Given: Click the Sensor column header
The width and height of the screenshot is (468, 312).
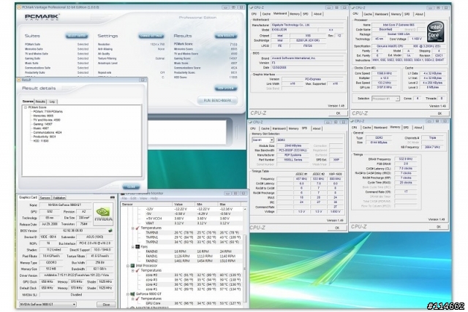Looking at the screenshot, I should tap(146, 205).
